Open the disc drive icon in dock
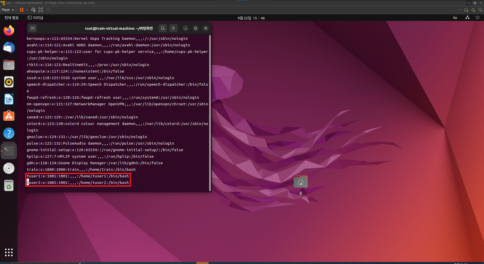484x264 pixels. pyautogui.click(x=9, y=168)
